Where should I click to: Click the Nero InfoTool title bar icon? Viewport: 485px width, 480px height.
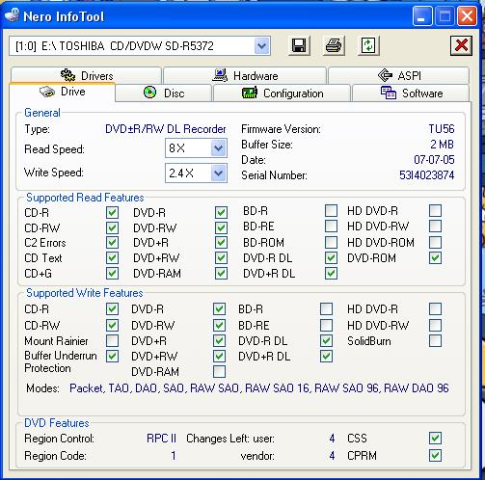click(x=13, y=15)
